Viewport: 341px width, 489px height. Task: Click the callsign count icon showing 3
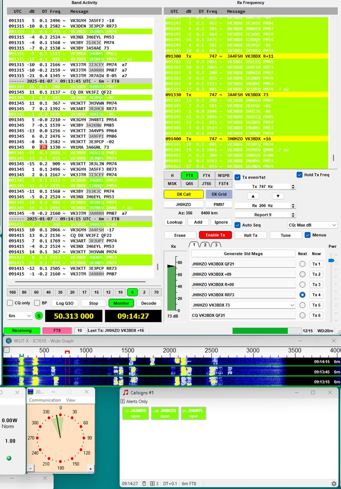pos(152,484)
